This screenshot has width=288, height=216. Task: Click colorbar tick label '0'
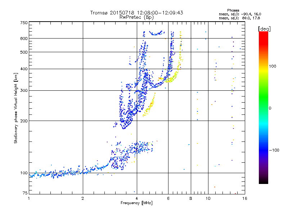tap(270, 108)
